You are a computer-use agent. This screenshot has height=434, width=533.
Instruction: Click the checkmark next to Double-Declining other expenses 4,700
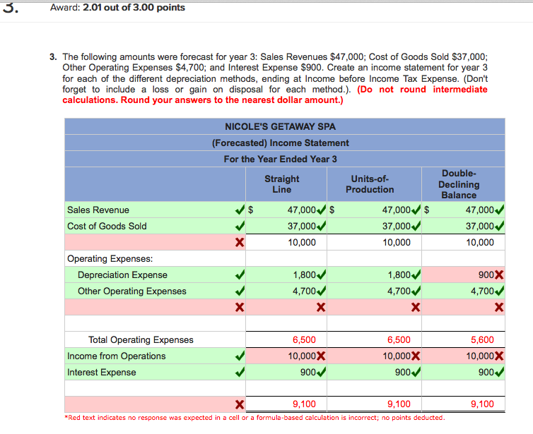tap(499, 291)
